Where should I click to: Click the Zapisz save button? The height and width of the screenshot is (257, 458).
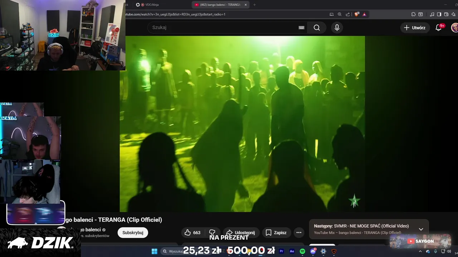point(276,233)
